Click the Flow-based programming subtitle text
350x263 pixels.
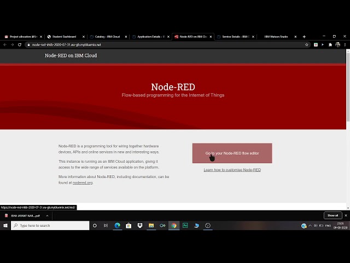point(173,95)
